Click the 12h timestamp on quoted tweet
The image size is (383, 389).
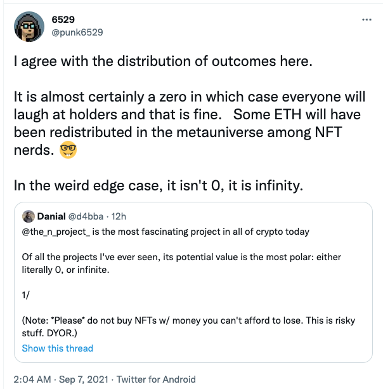(x=121, y=216)
